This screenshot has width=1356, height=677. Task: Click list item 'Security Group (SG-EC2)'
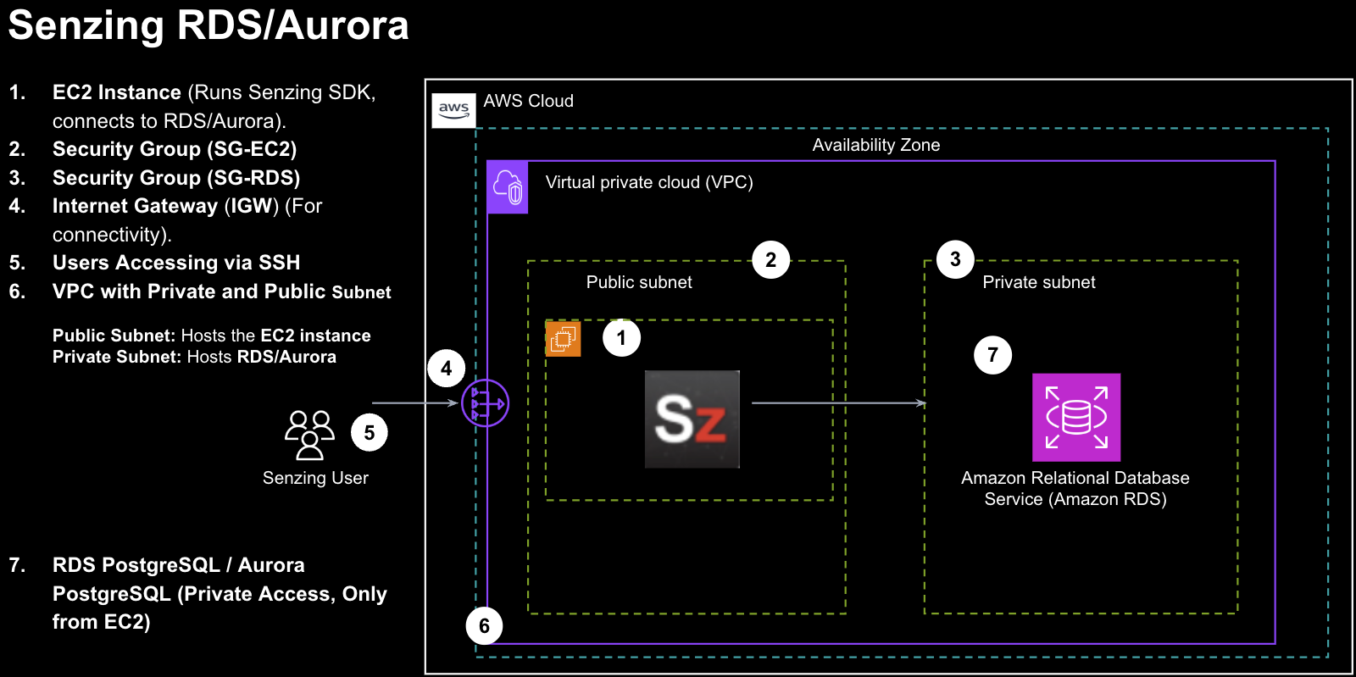pyautogui.click(x=175, y=149)
